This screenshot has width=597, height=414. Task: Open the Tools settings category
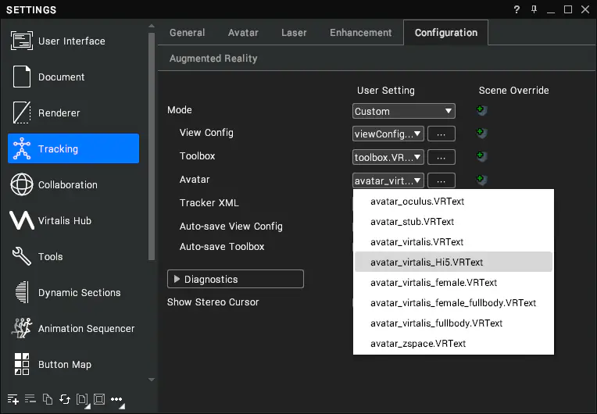point(73,256)
